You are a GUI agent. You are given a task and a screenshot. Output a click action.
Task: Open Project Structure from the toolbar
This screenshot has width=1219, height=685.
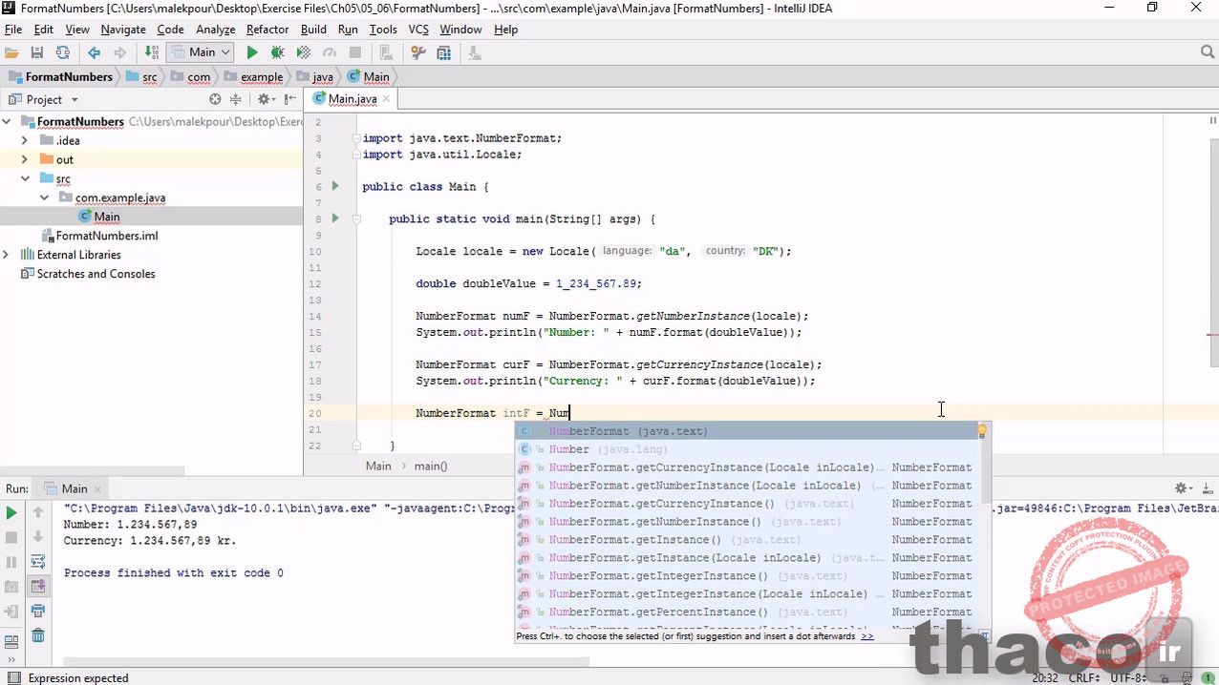(x=444, y=53)
